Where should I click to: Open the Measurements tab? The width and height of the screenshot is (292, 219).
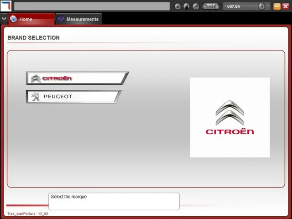tap(78, 19)
